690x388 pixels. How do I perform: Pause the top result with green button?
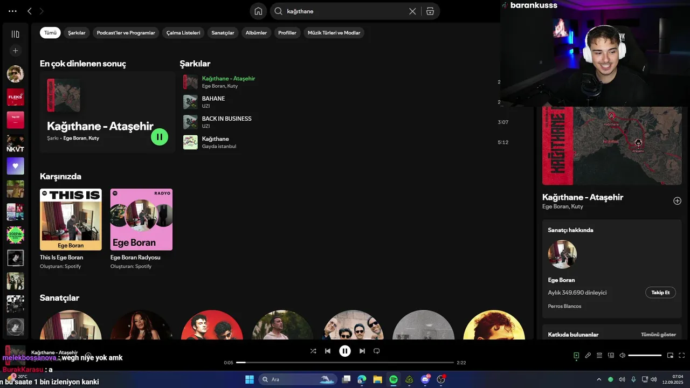point(160,137)
